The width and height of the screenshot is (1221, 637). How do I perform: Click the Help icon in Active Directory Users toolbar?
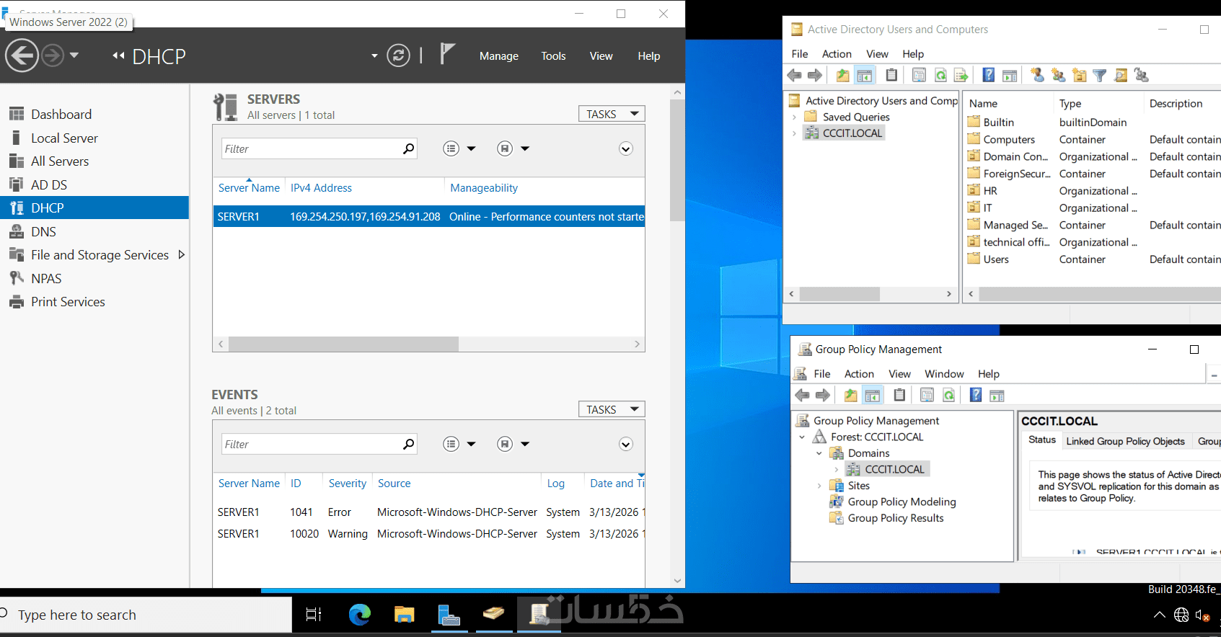click(x=989, y=75)
